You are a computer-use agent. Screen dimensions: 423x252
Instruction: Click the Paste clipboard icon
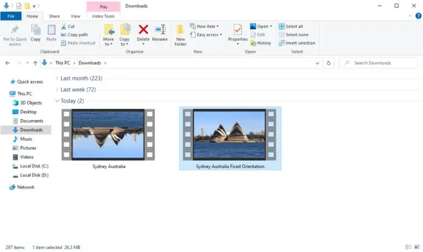(51, 30)
